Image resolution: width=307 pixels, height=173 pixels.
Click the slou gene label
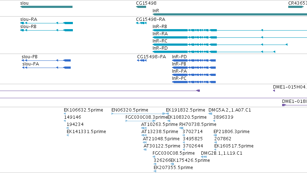(x=24, y=3)
